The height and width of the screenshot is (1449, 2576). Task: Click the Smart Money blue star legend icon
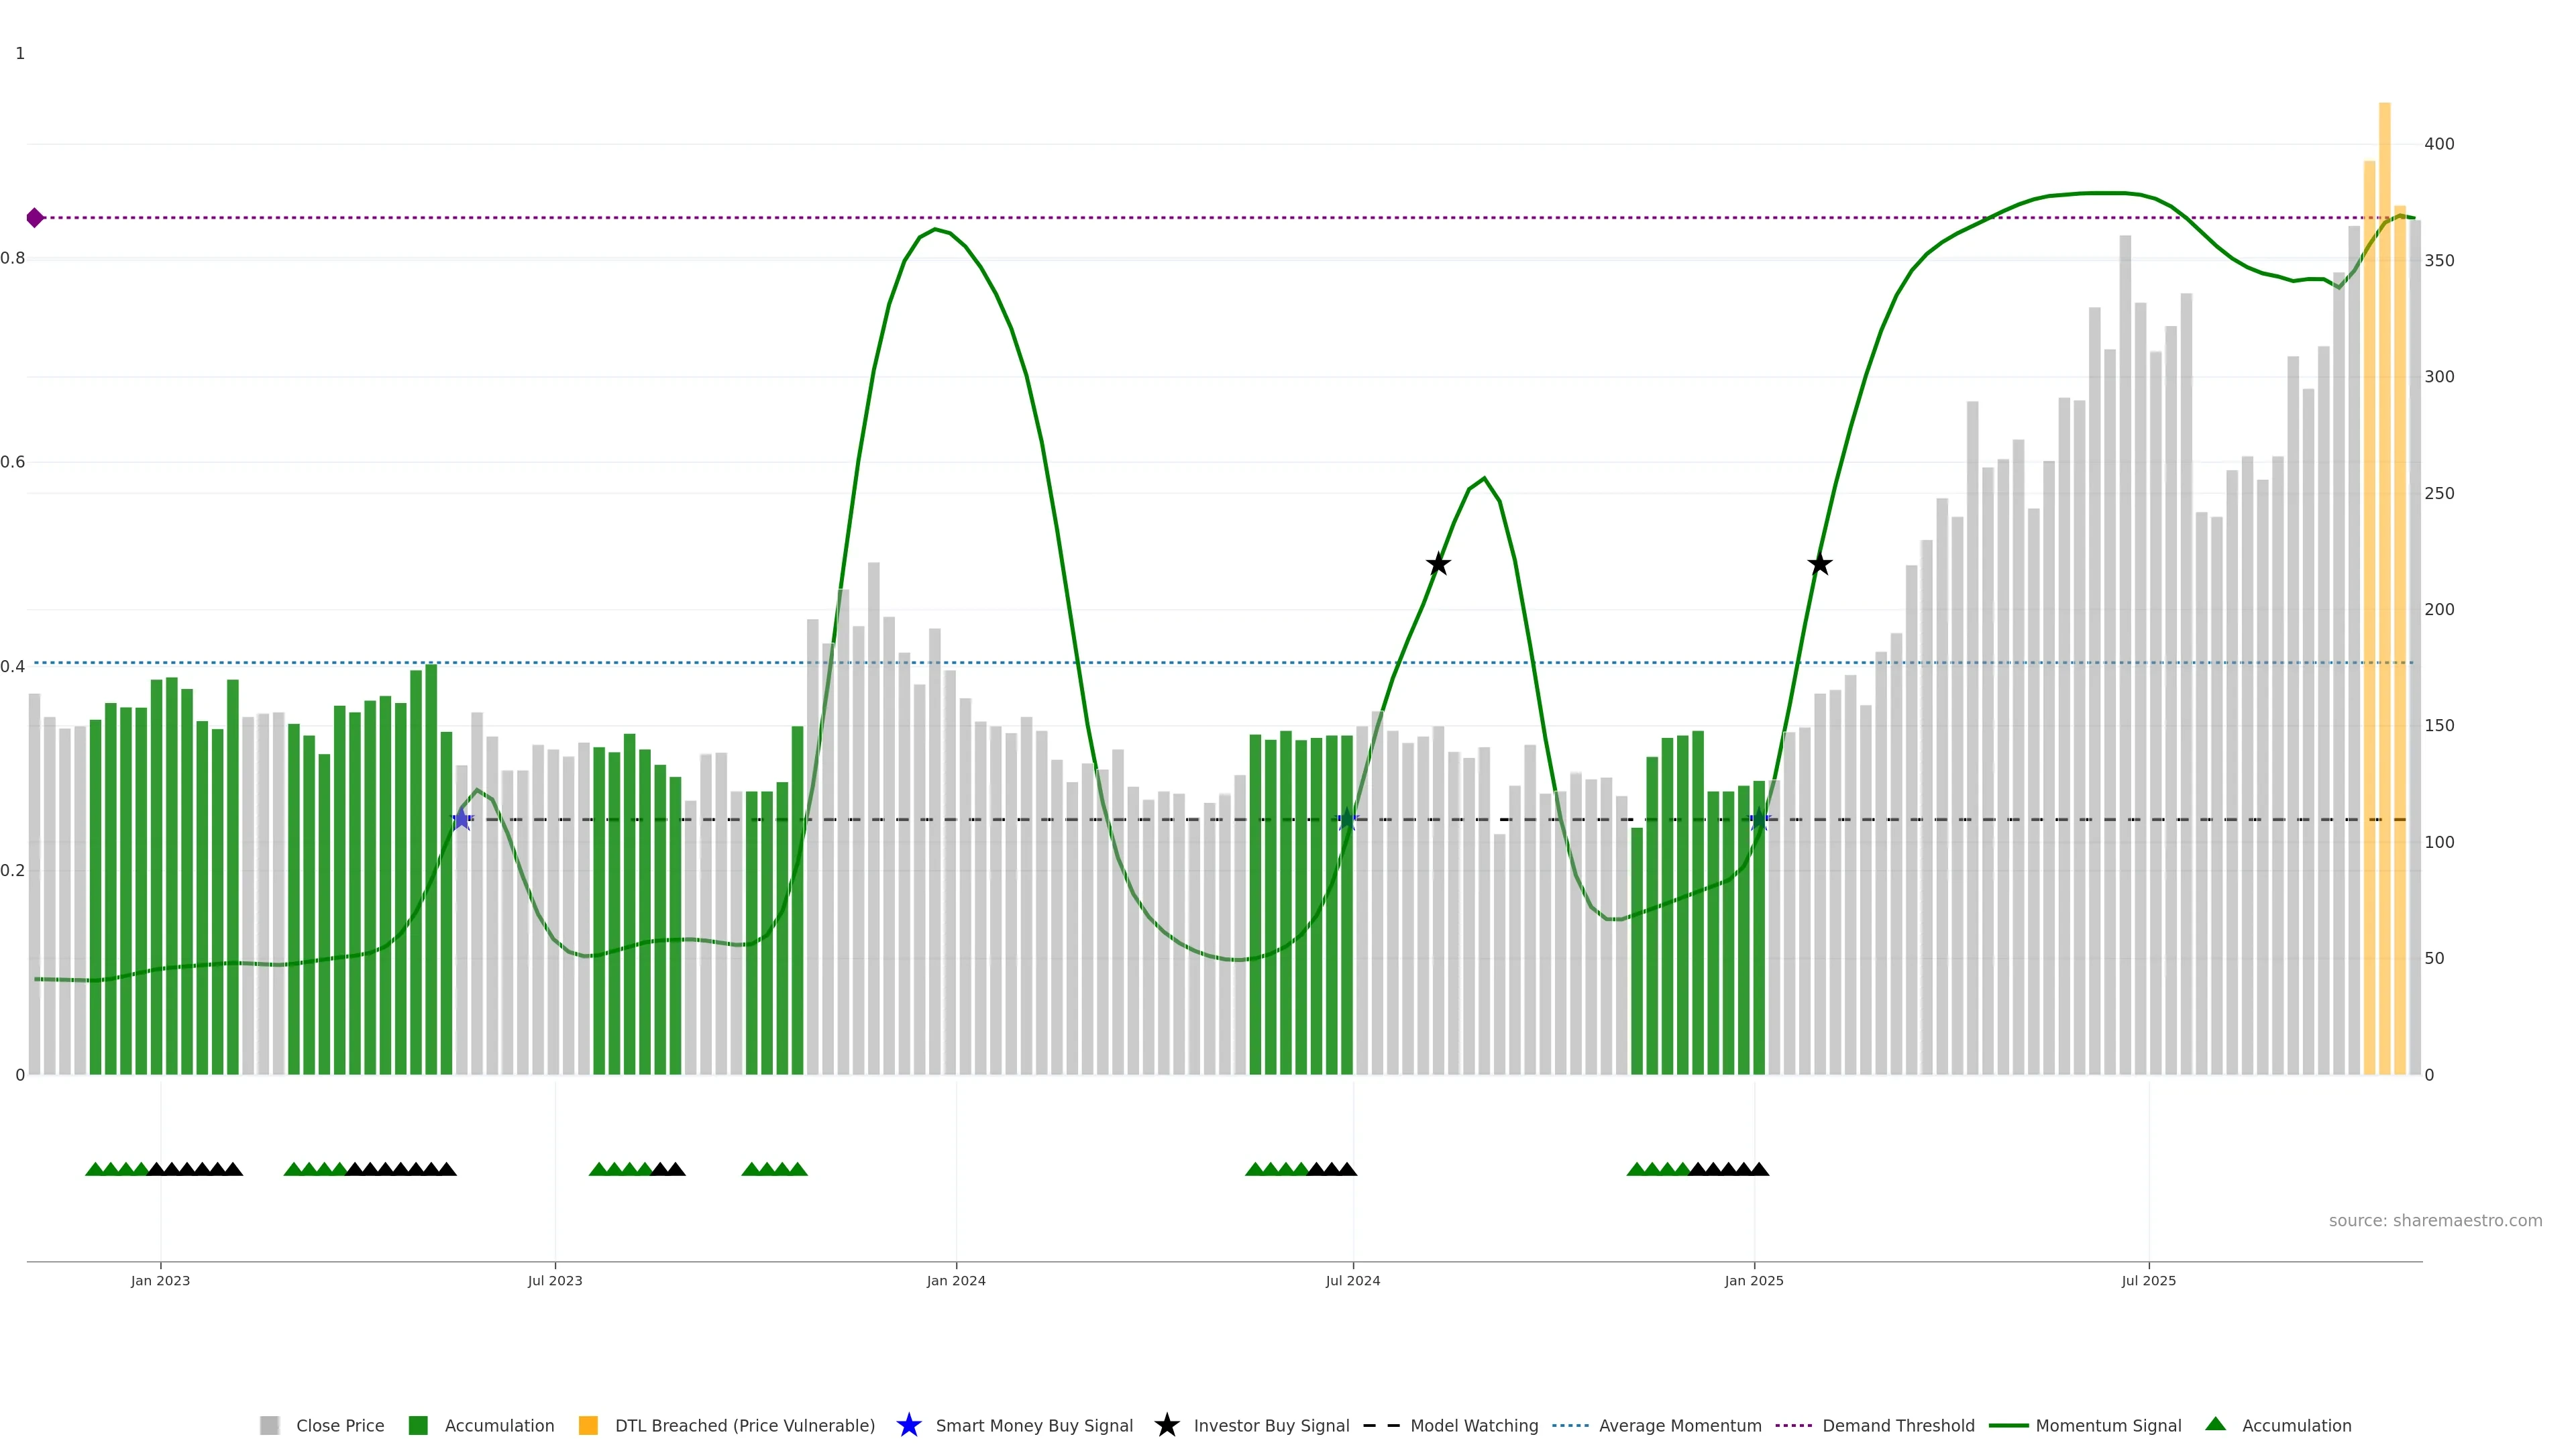pos(908,1426)
